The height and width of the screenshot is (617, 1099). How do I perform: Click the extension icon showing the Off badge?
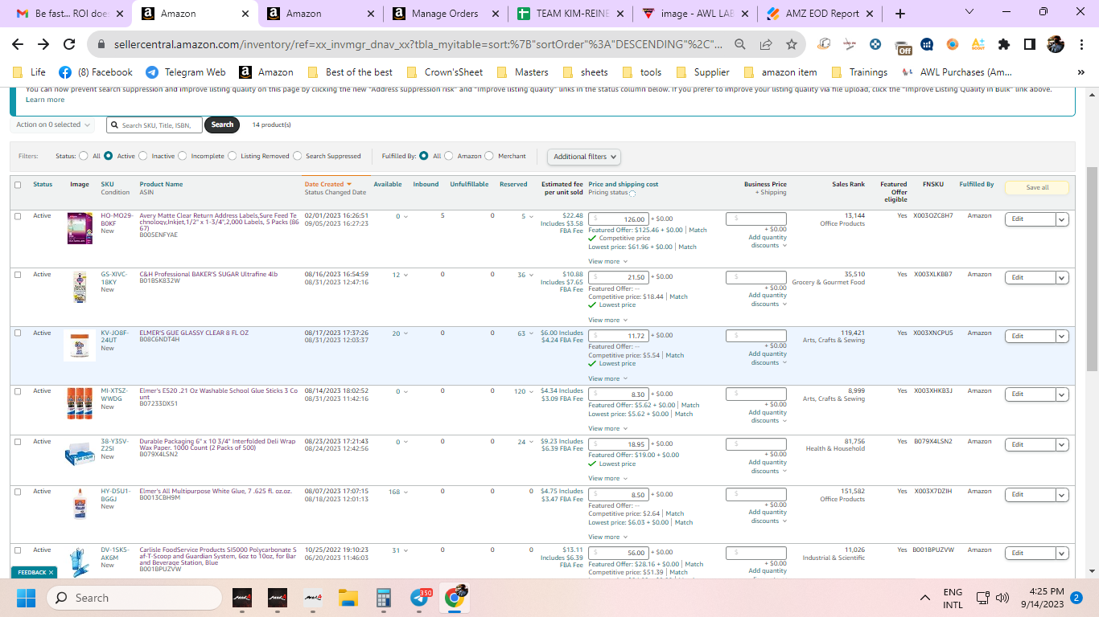(903, 46)
